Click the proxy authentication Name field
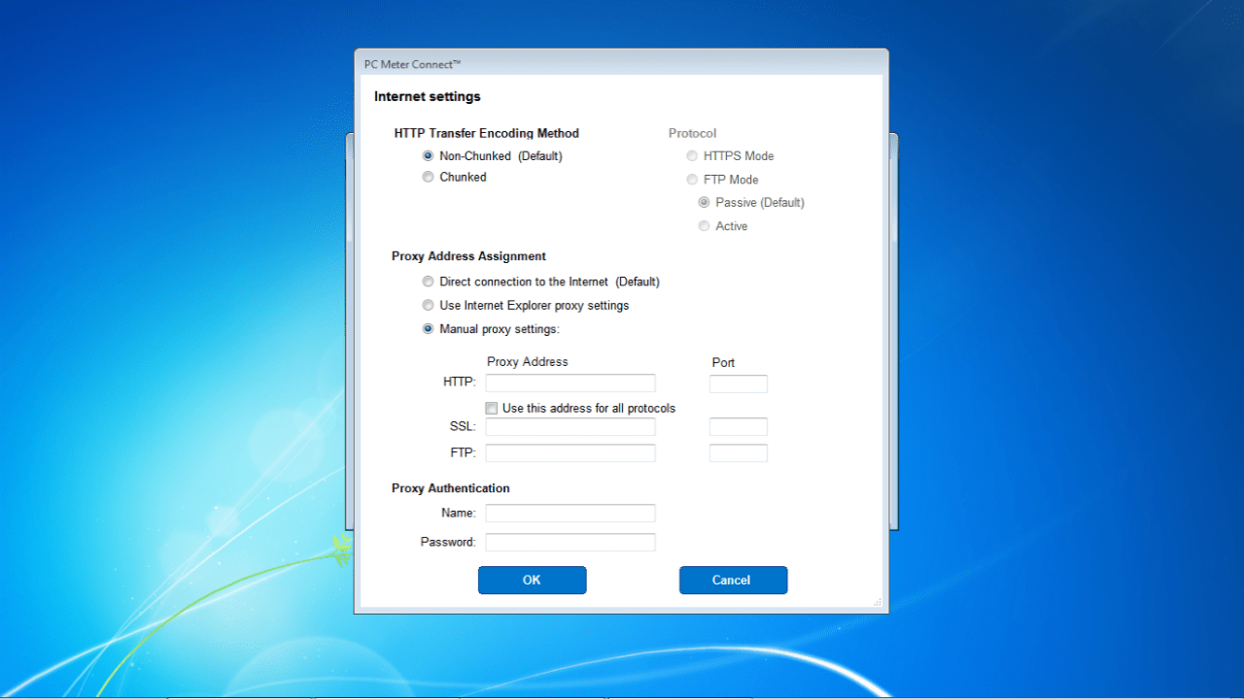Viewport: 1244px width, 699px height. coord(570,514)
